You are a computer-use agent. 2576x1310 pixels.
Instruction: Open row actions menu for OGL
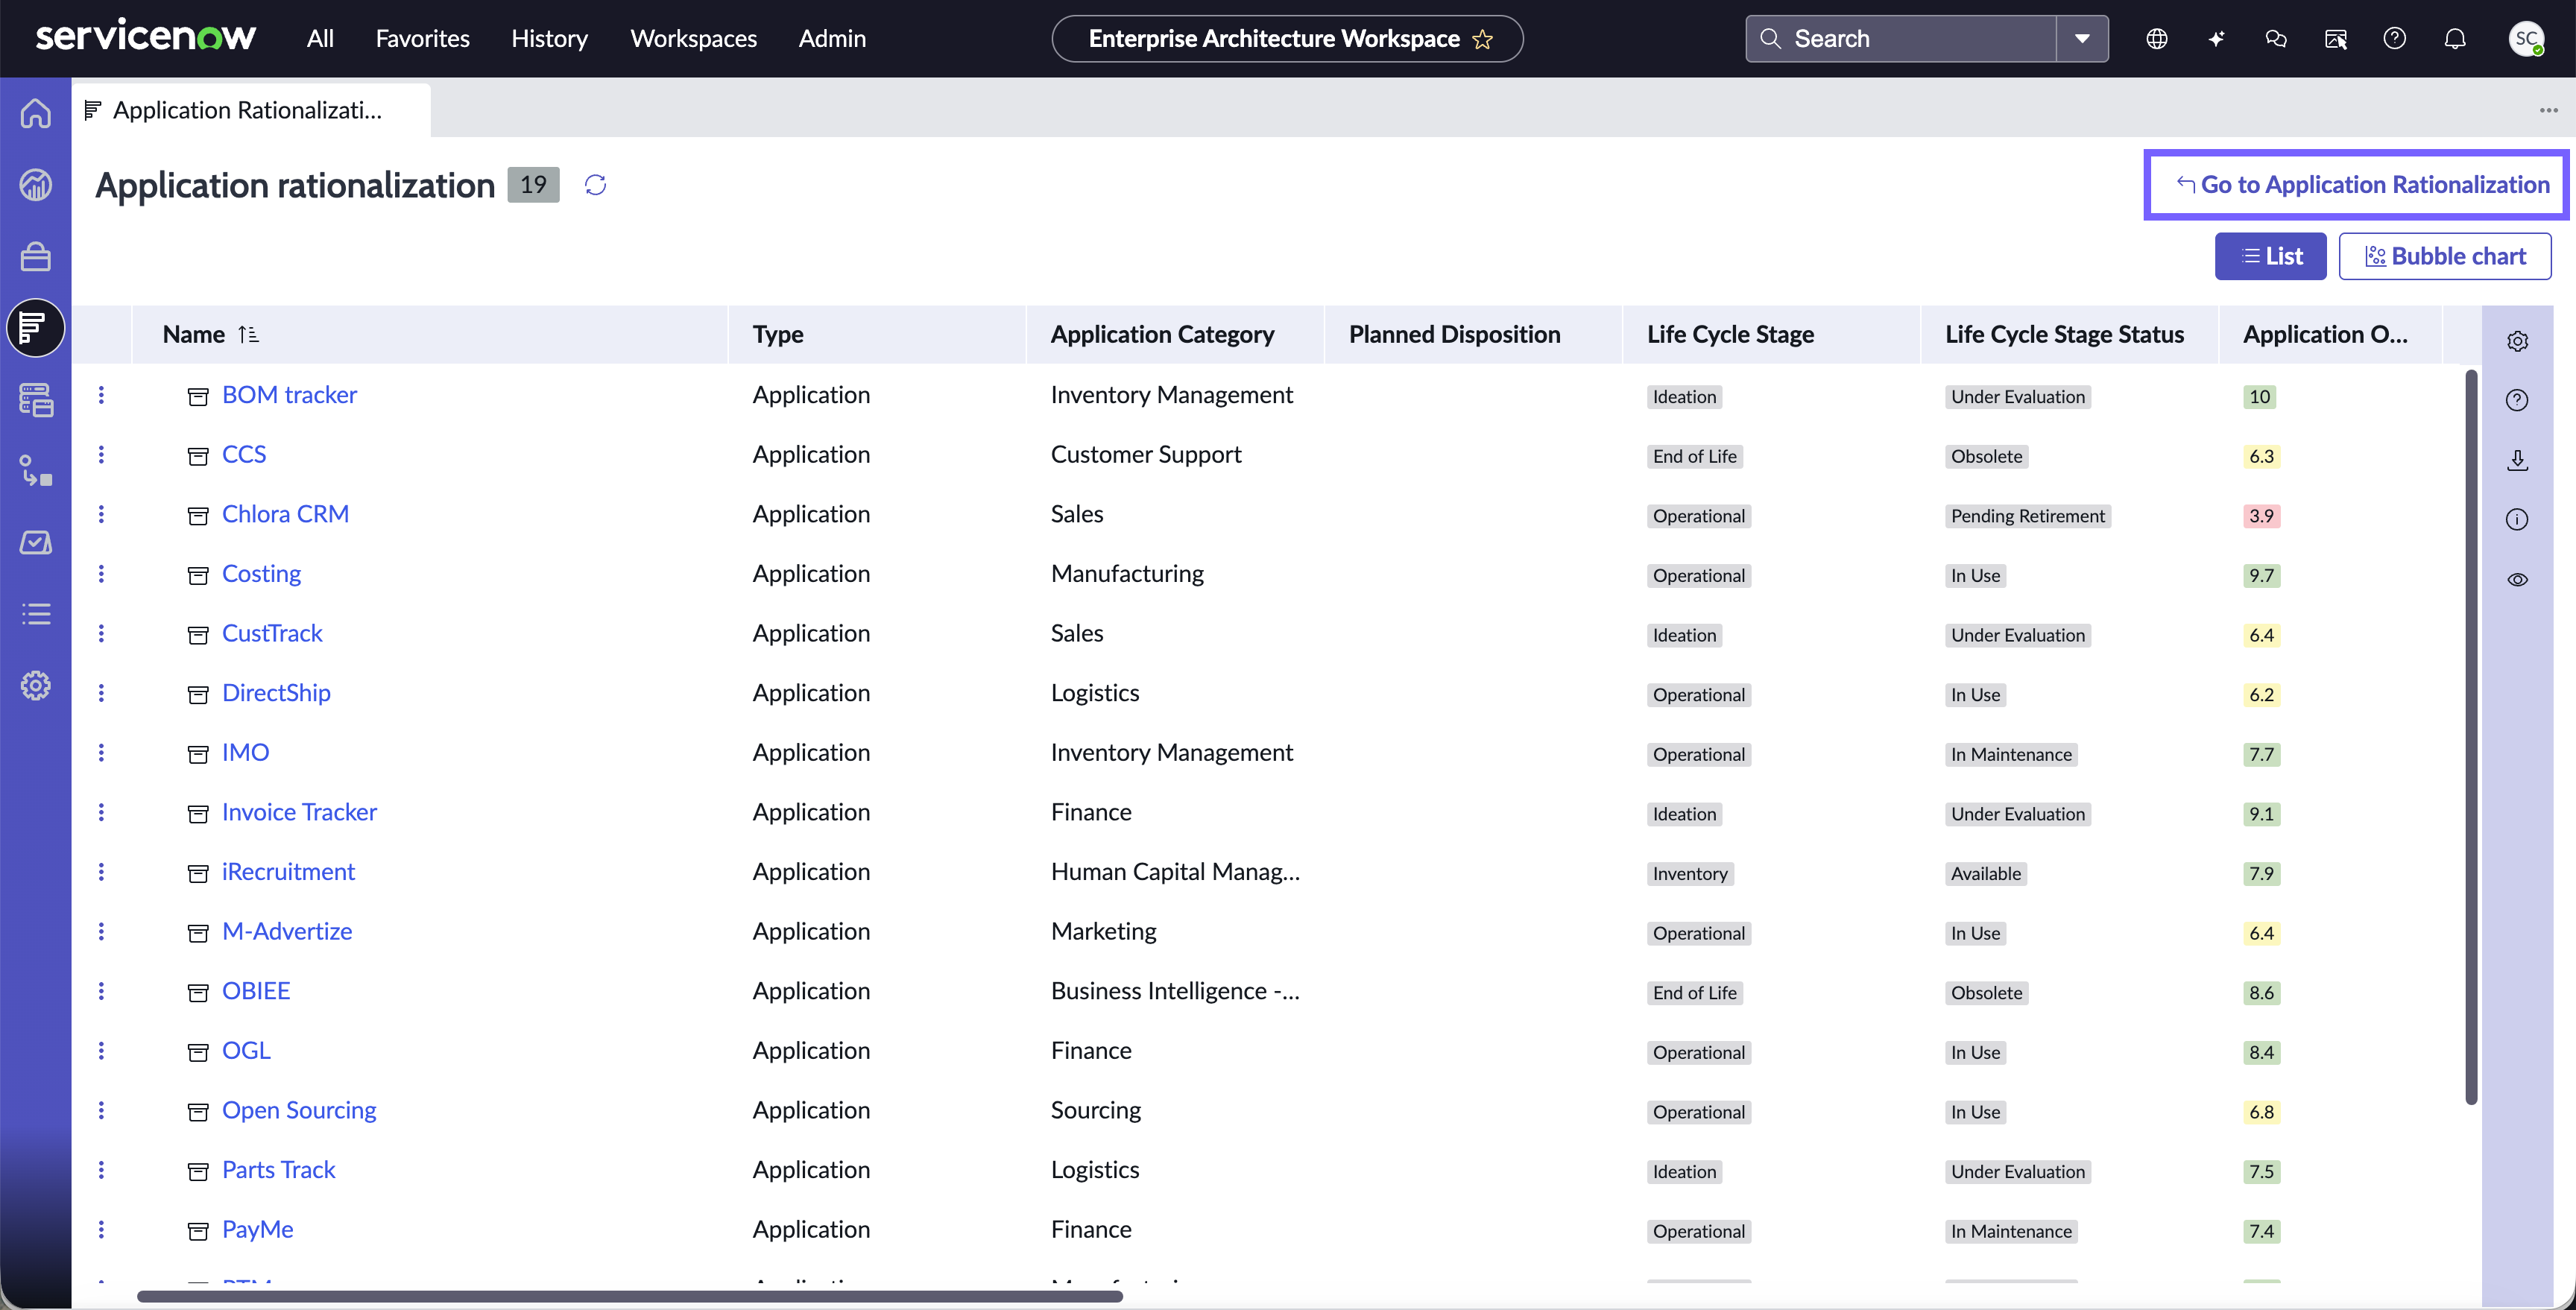coord(101,1051)
